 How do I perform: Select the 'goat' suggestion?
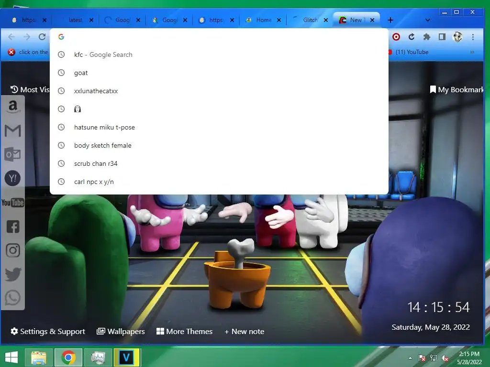(219, 73)
